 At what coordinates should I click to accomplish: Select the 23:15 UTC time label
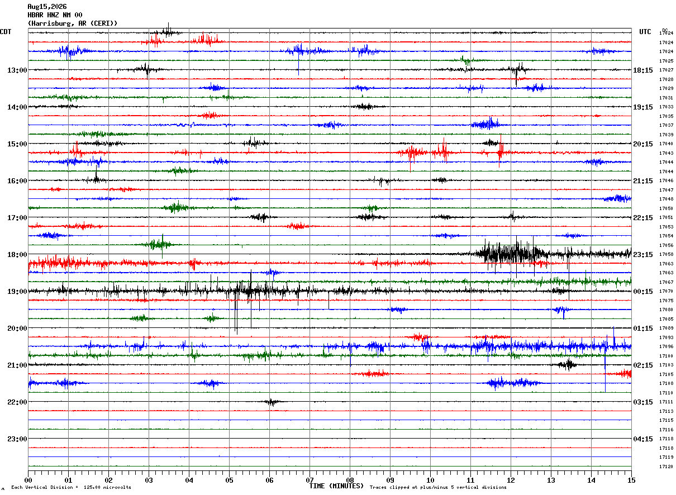coord(643,255)
